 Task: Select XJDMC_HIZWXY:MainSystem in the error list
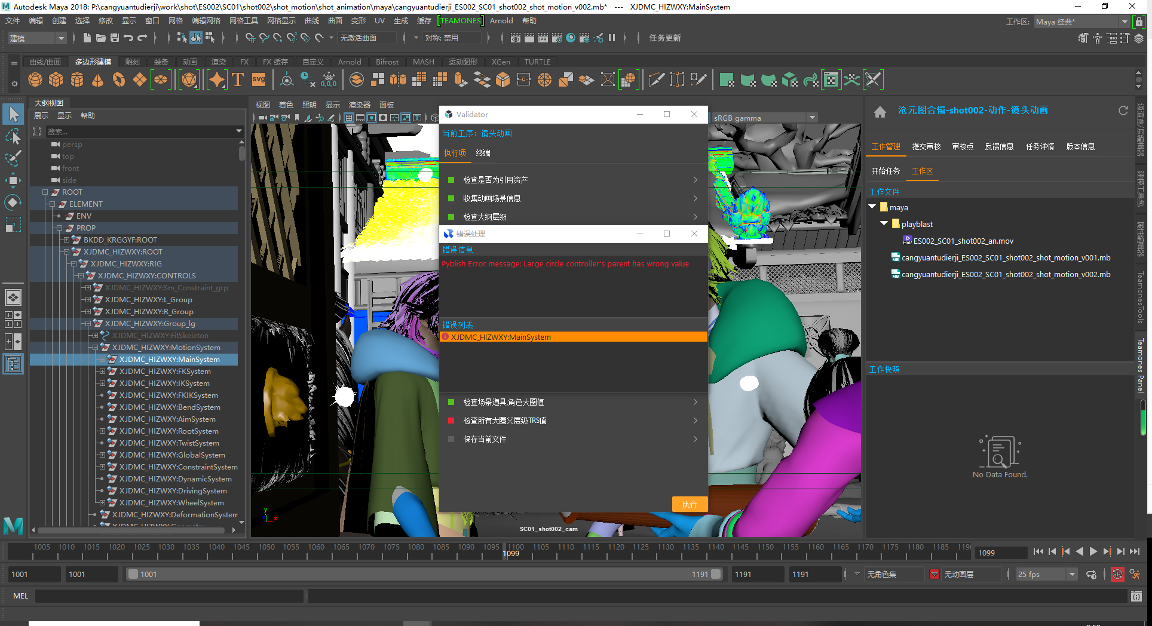click(501, 337)
